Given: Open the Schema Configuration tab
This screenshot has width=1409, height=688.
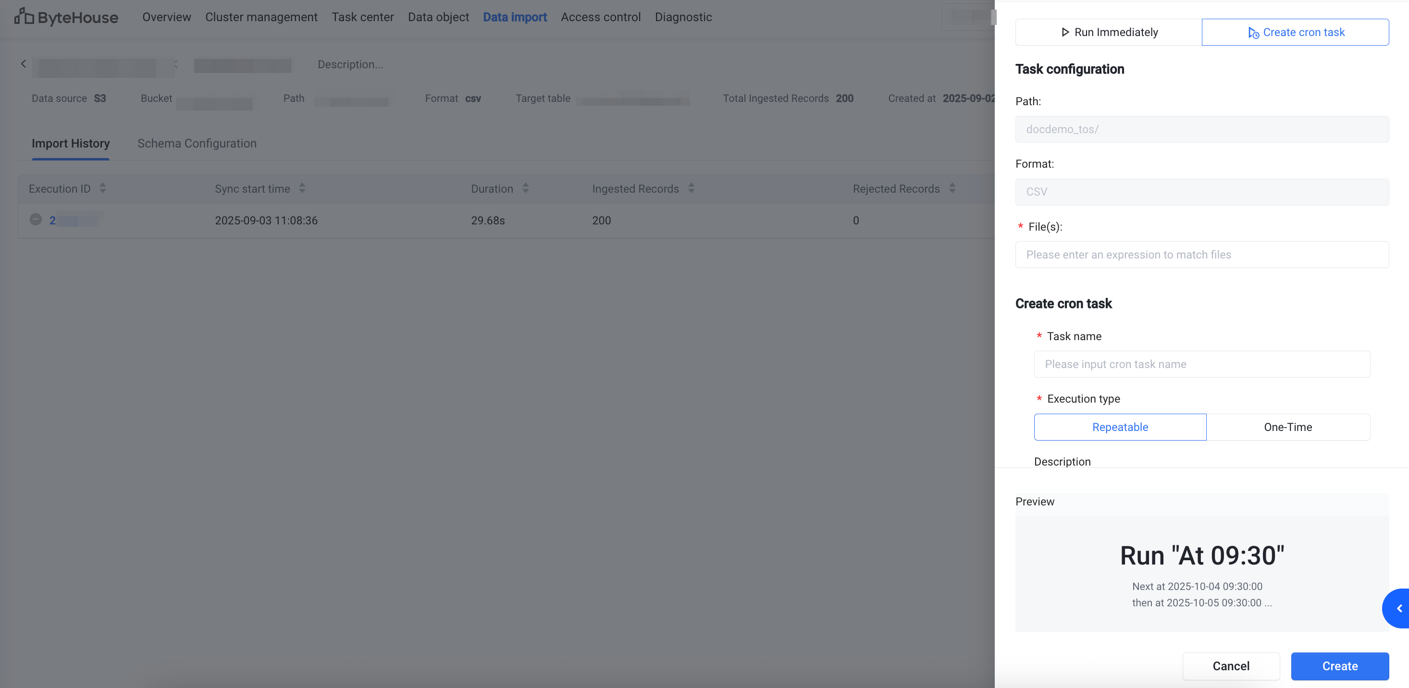Looking at the screenshot, I should [x=197, y=143].
